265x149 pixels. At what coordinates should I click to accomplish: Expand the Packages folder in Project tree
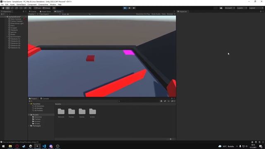(x=29, y=126)
